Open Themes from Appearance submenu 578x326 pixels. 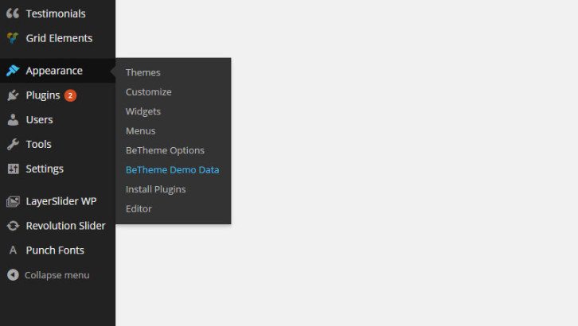[143, 72]
